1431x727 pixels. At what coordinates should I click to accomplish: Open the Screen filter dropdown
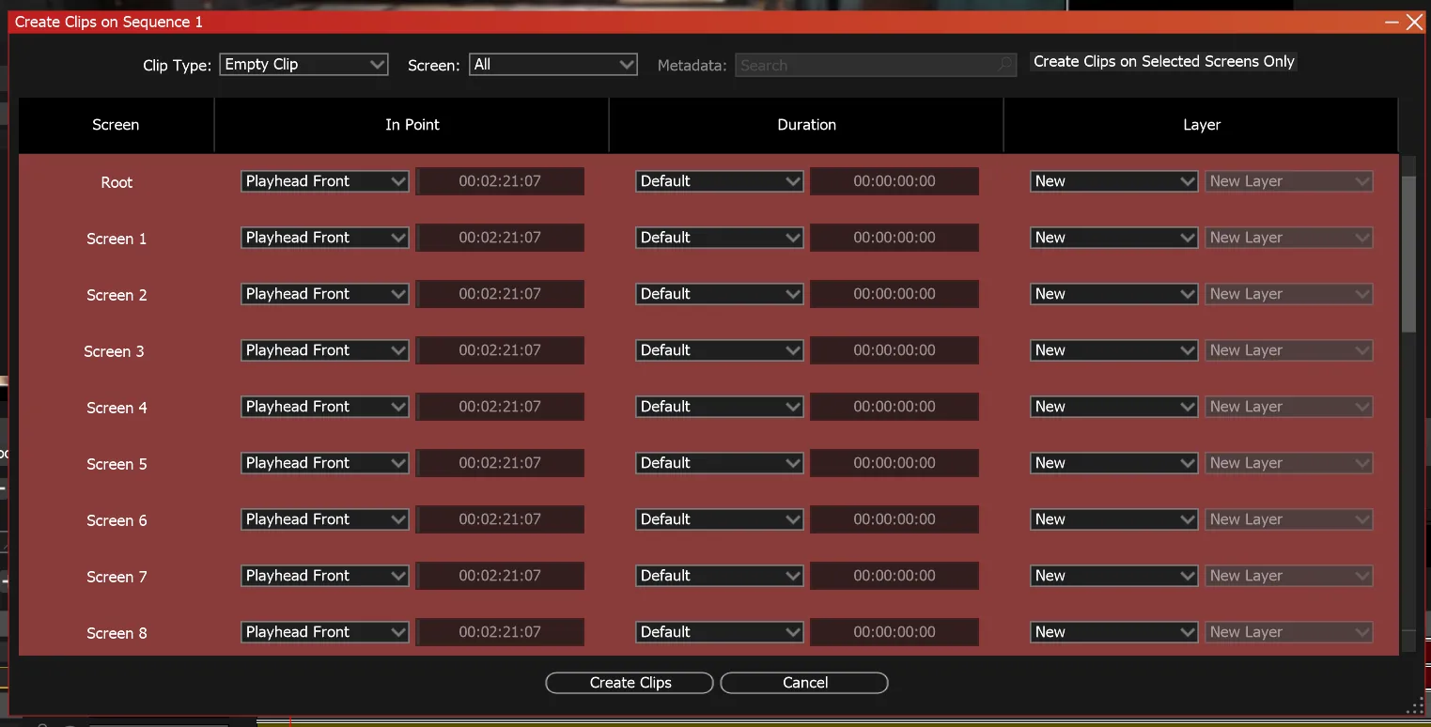coord(553,64)
